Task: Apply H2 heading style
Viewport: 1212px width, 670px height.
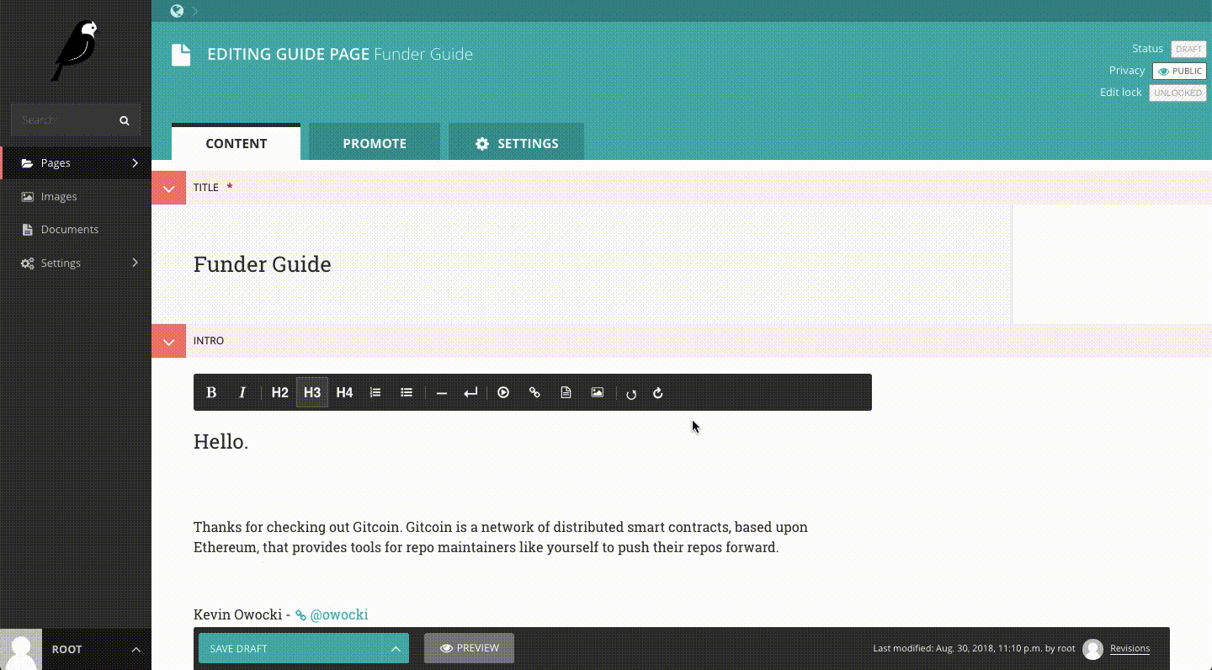Action: tap(280, 392)
